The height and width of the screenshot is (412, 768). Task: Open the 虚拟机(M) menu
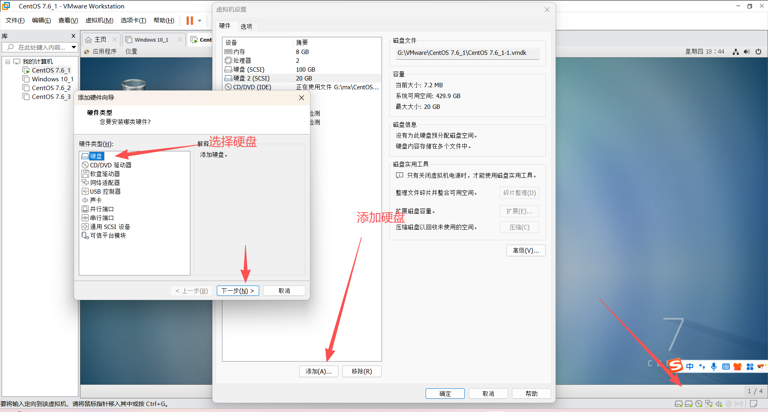click(x=99, y=20)
